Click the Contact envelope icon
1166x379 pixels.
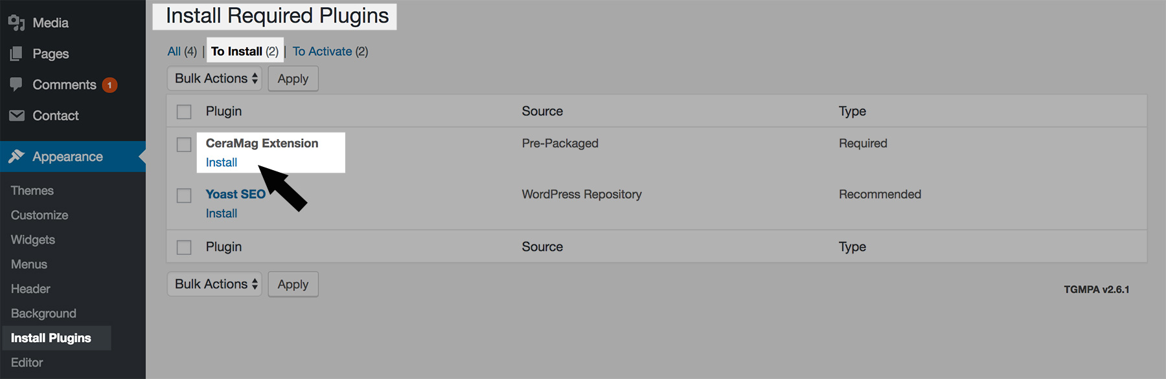tap(17, 116)
